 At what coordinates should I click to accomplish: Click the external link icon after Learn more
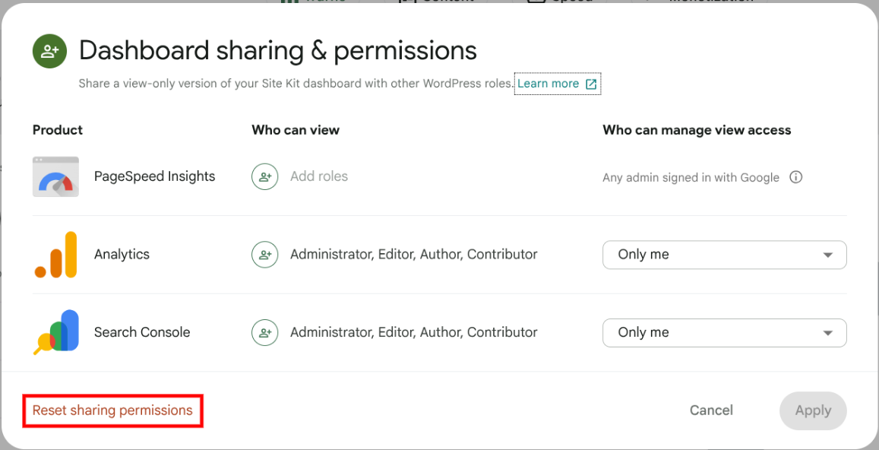[591, 84]
